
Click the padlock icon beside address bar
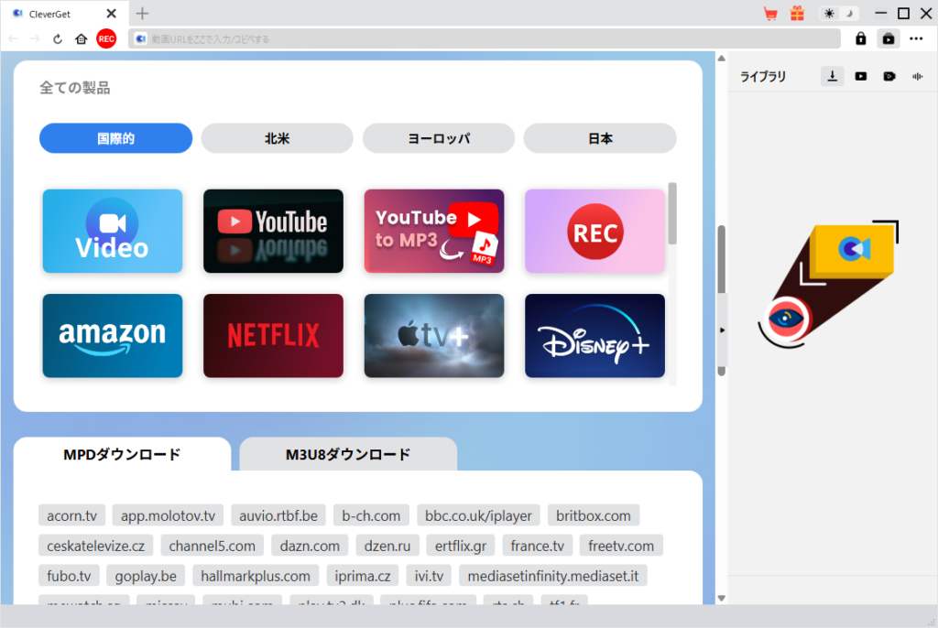pos(860,38)
